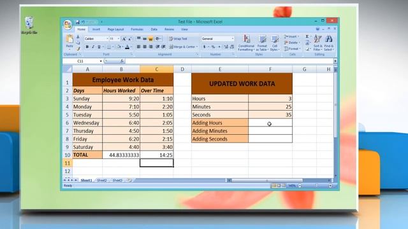Viewport: 408px width, 229px height.
Task: Toggle Align Text Left
Action: tap(139, 47)
